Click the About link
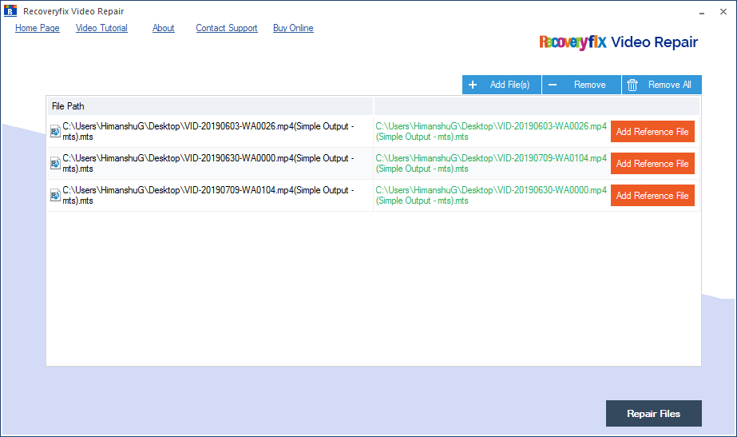 coord(163,28)
